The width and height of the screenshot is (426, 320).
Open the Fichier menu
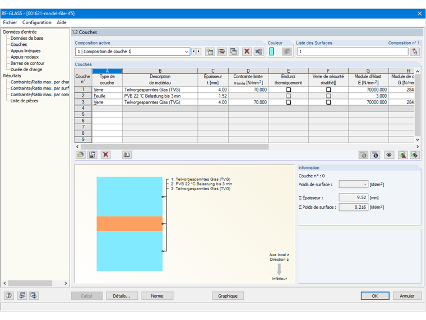10,22
